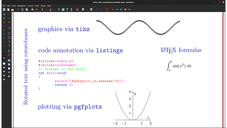Expand the insert page dropdown arrow
Screen dimensions: 227x128
87,9
